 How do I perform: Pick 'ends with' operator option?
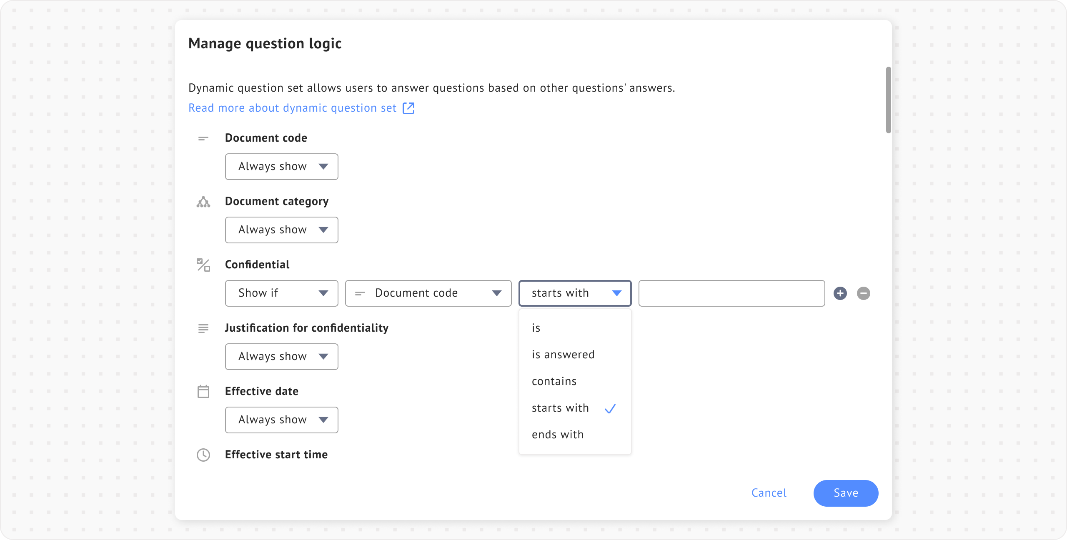point(557,435)
